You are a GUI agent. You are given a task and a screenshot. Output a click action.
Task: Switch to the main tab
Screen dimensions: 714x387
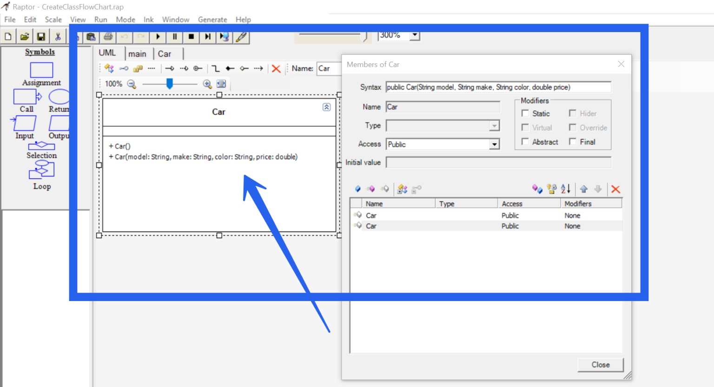pos(137,54)
